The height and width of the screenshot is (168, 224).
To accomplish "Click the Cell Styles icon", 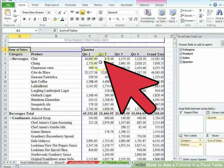I will (x=172, y=16).
